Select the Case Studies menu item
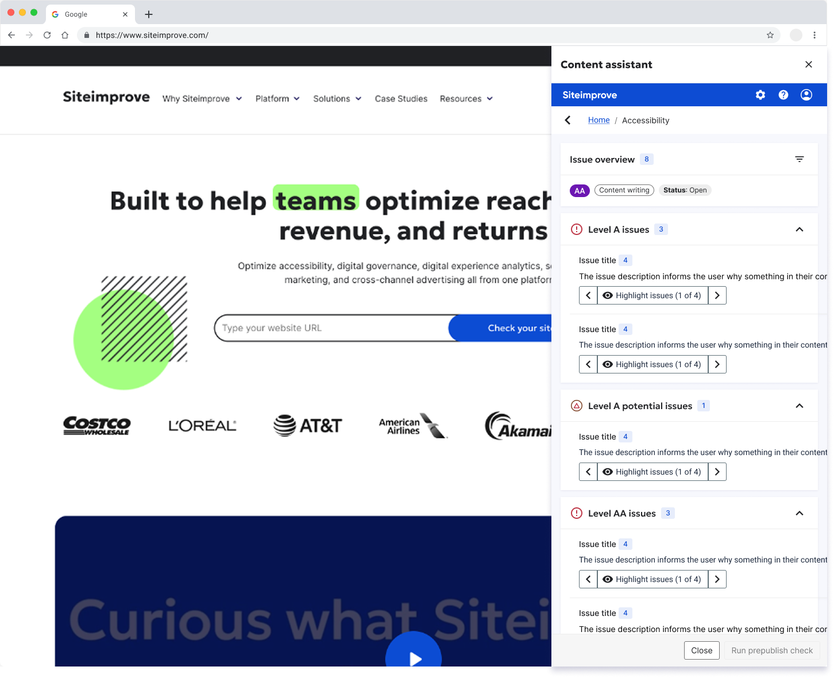The image size is (834, 678). click(401, 98)
